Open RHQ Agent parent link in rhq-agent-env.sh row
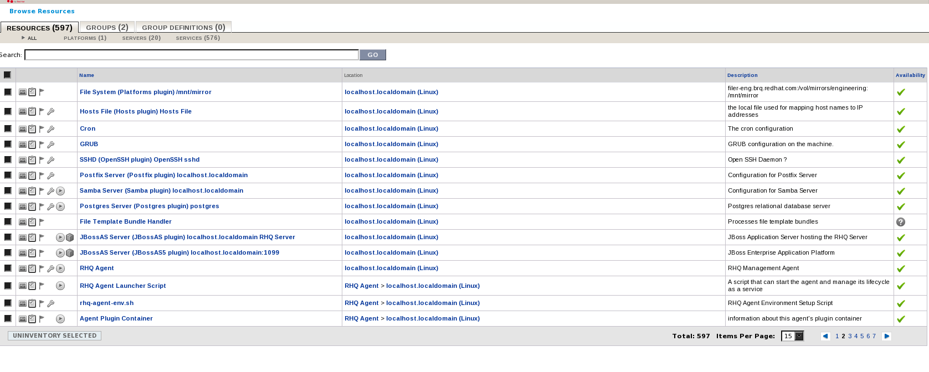 tap(362, 303)
